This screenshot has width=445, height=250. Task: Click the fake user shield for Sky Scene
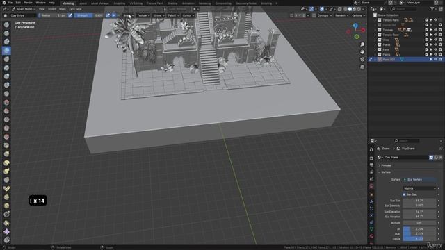[x=431, y=158]
